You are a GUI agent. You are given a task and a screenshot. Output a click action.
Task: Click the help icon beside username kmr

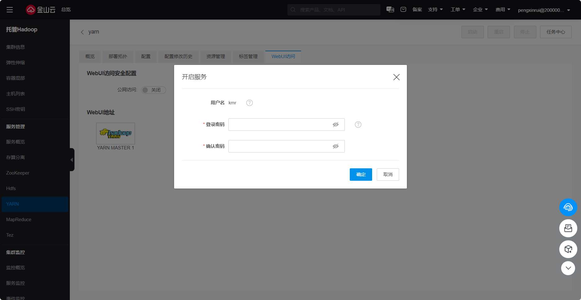(249, 103)
